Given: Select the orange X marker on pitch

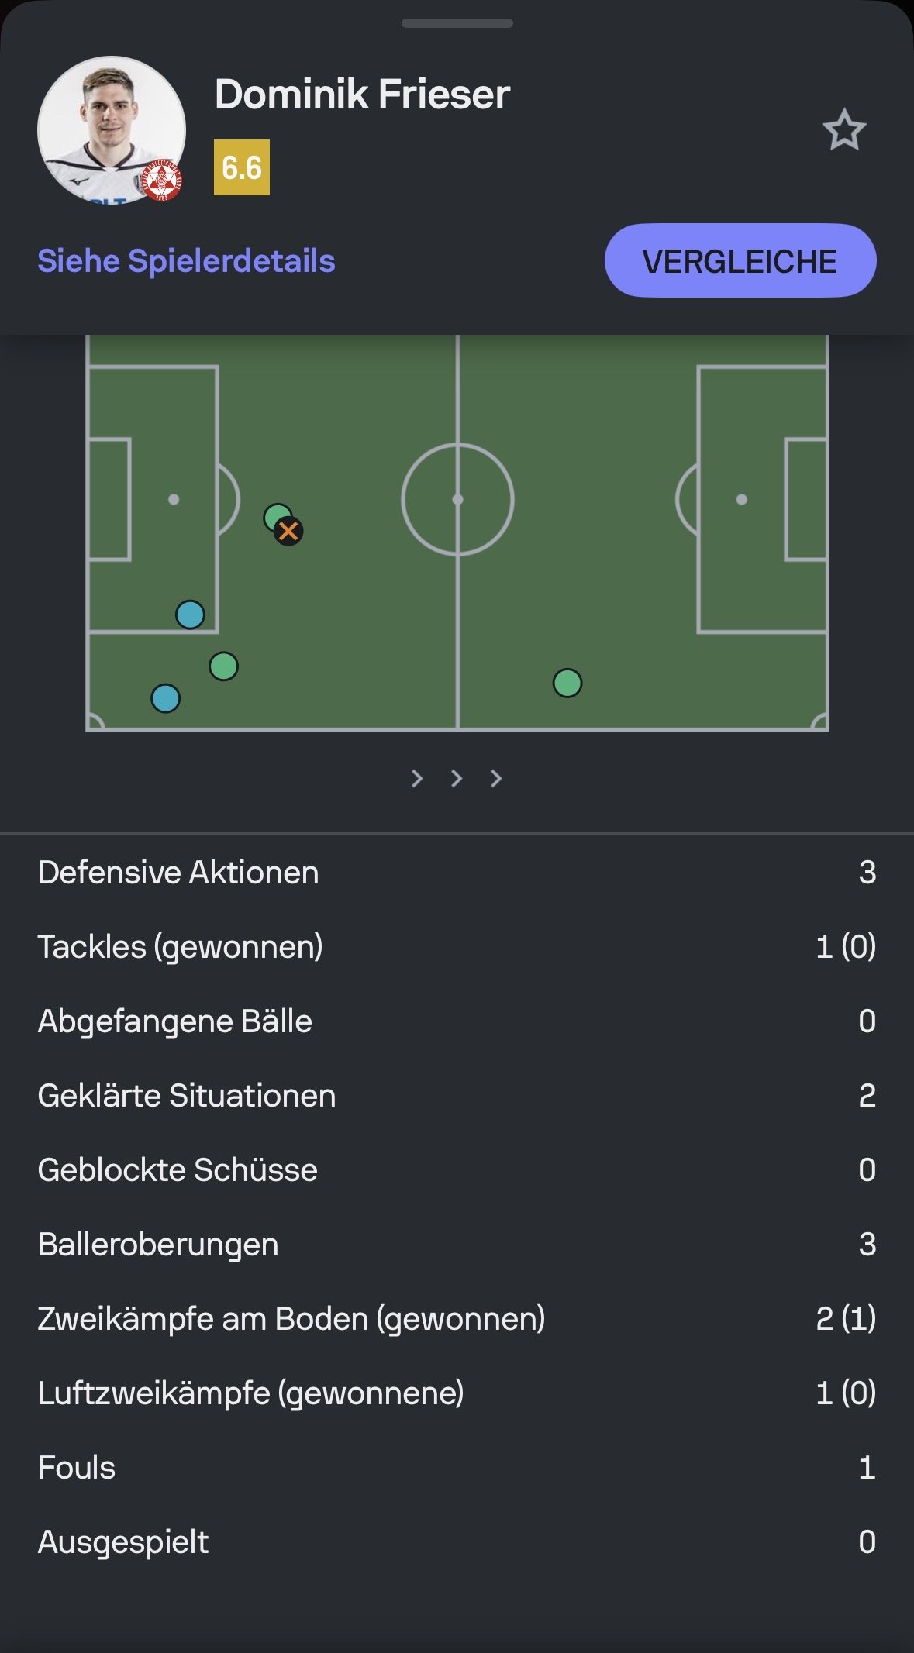Looking at the screenshot, I should point(288,532).
